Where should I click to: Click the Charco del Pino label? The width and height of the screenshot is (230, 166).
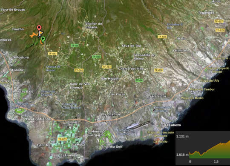[131, 69]
